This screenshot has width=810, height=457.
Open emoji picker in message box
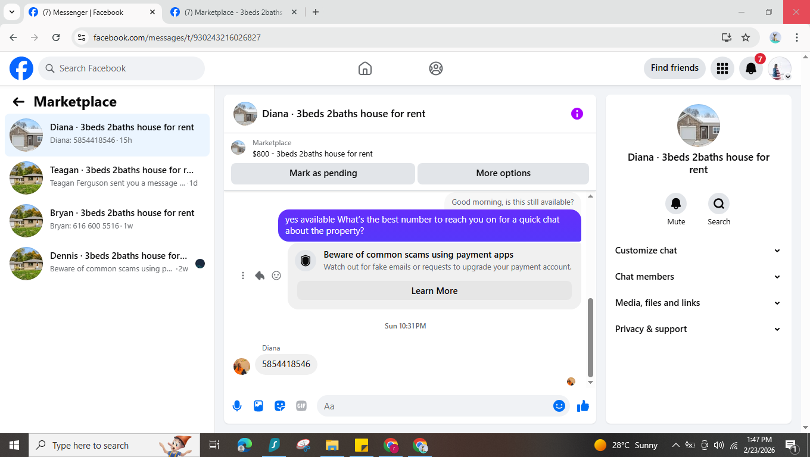click(559, 406)
